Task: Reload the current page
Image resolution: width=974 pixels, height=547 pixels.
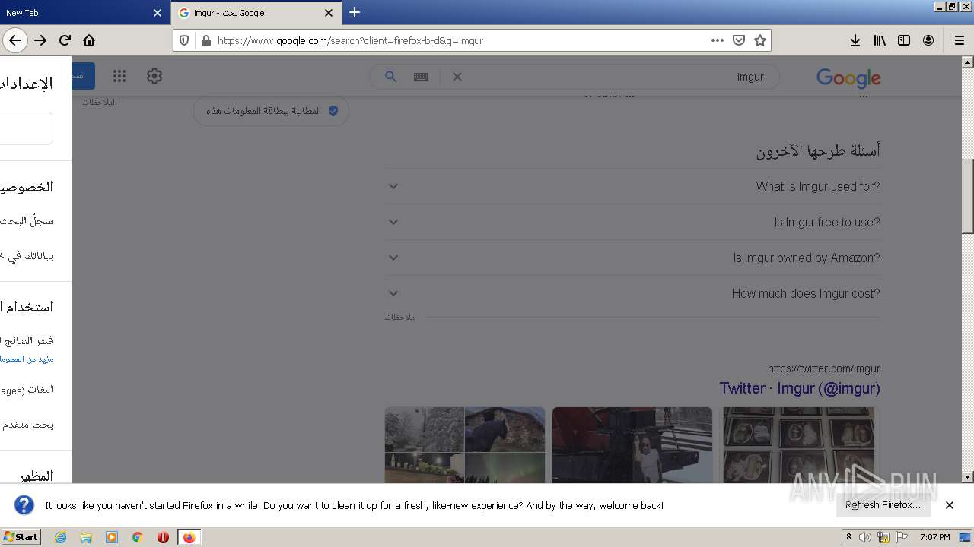Action: pos(65,40)
